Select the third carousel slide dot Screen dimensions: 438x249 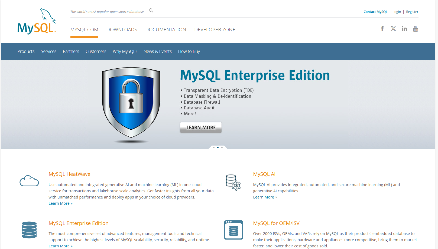pos(222,147)
